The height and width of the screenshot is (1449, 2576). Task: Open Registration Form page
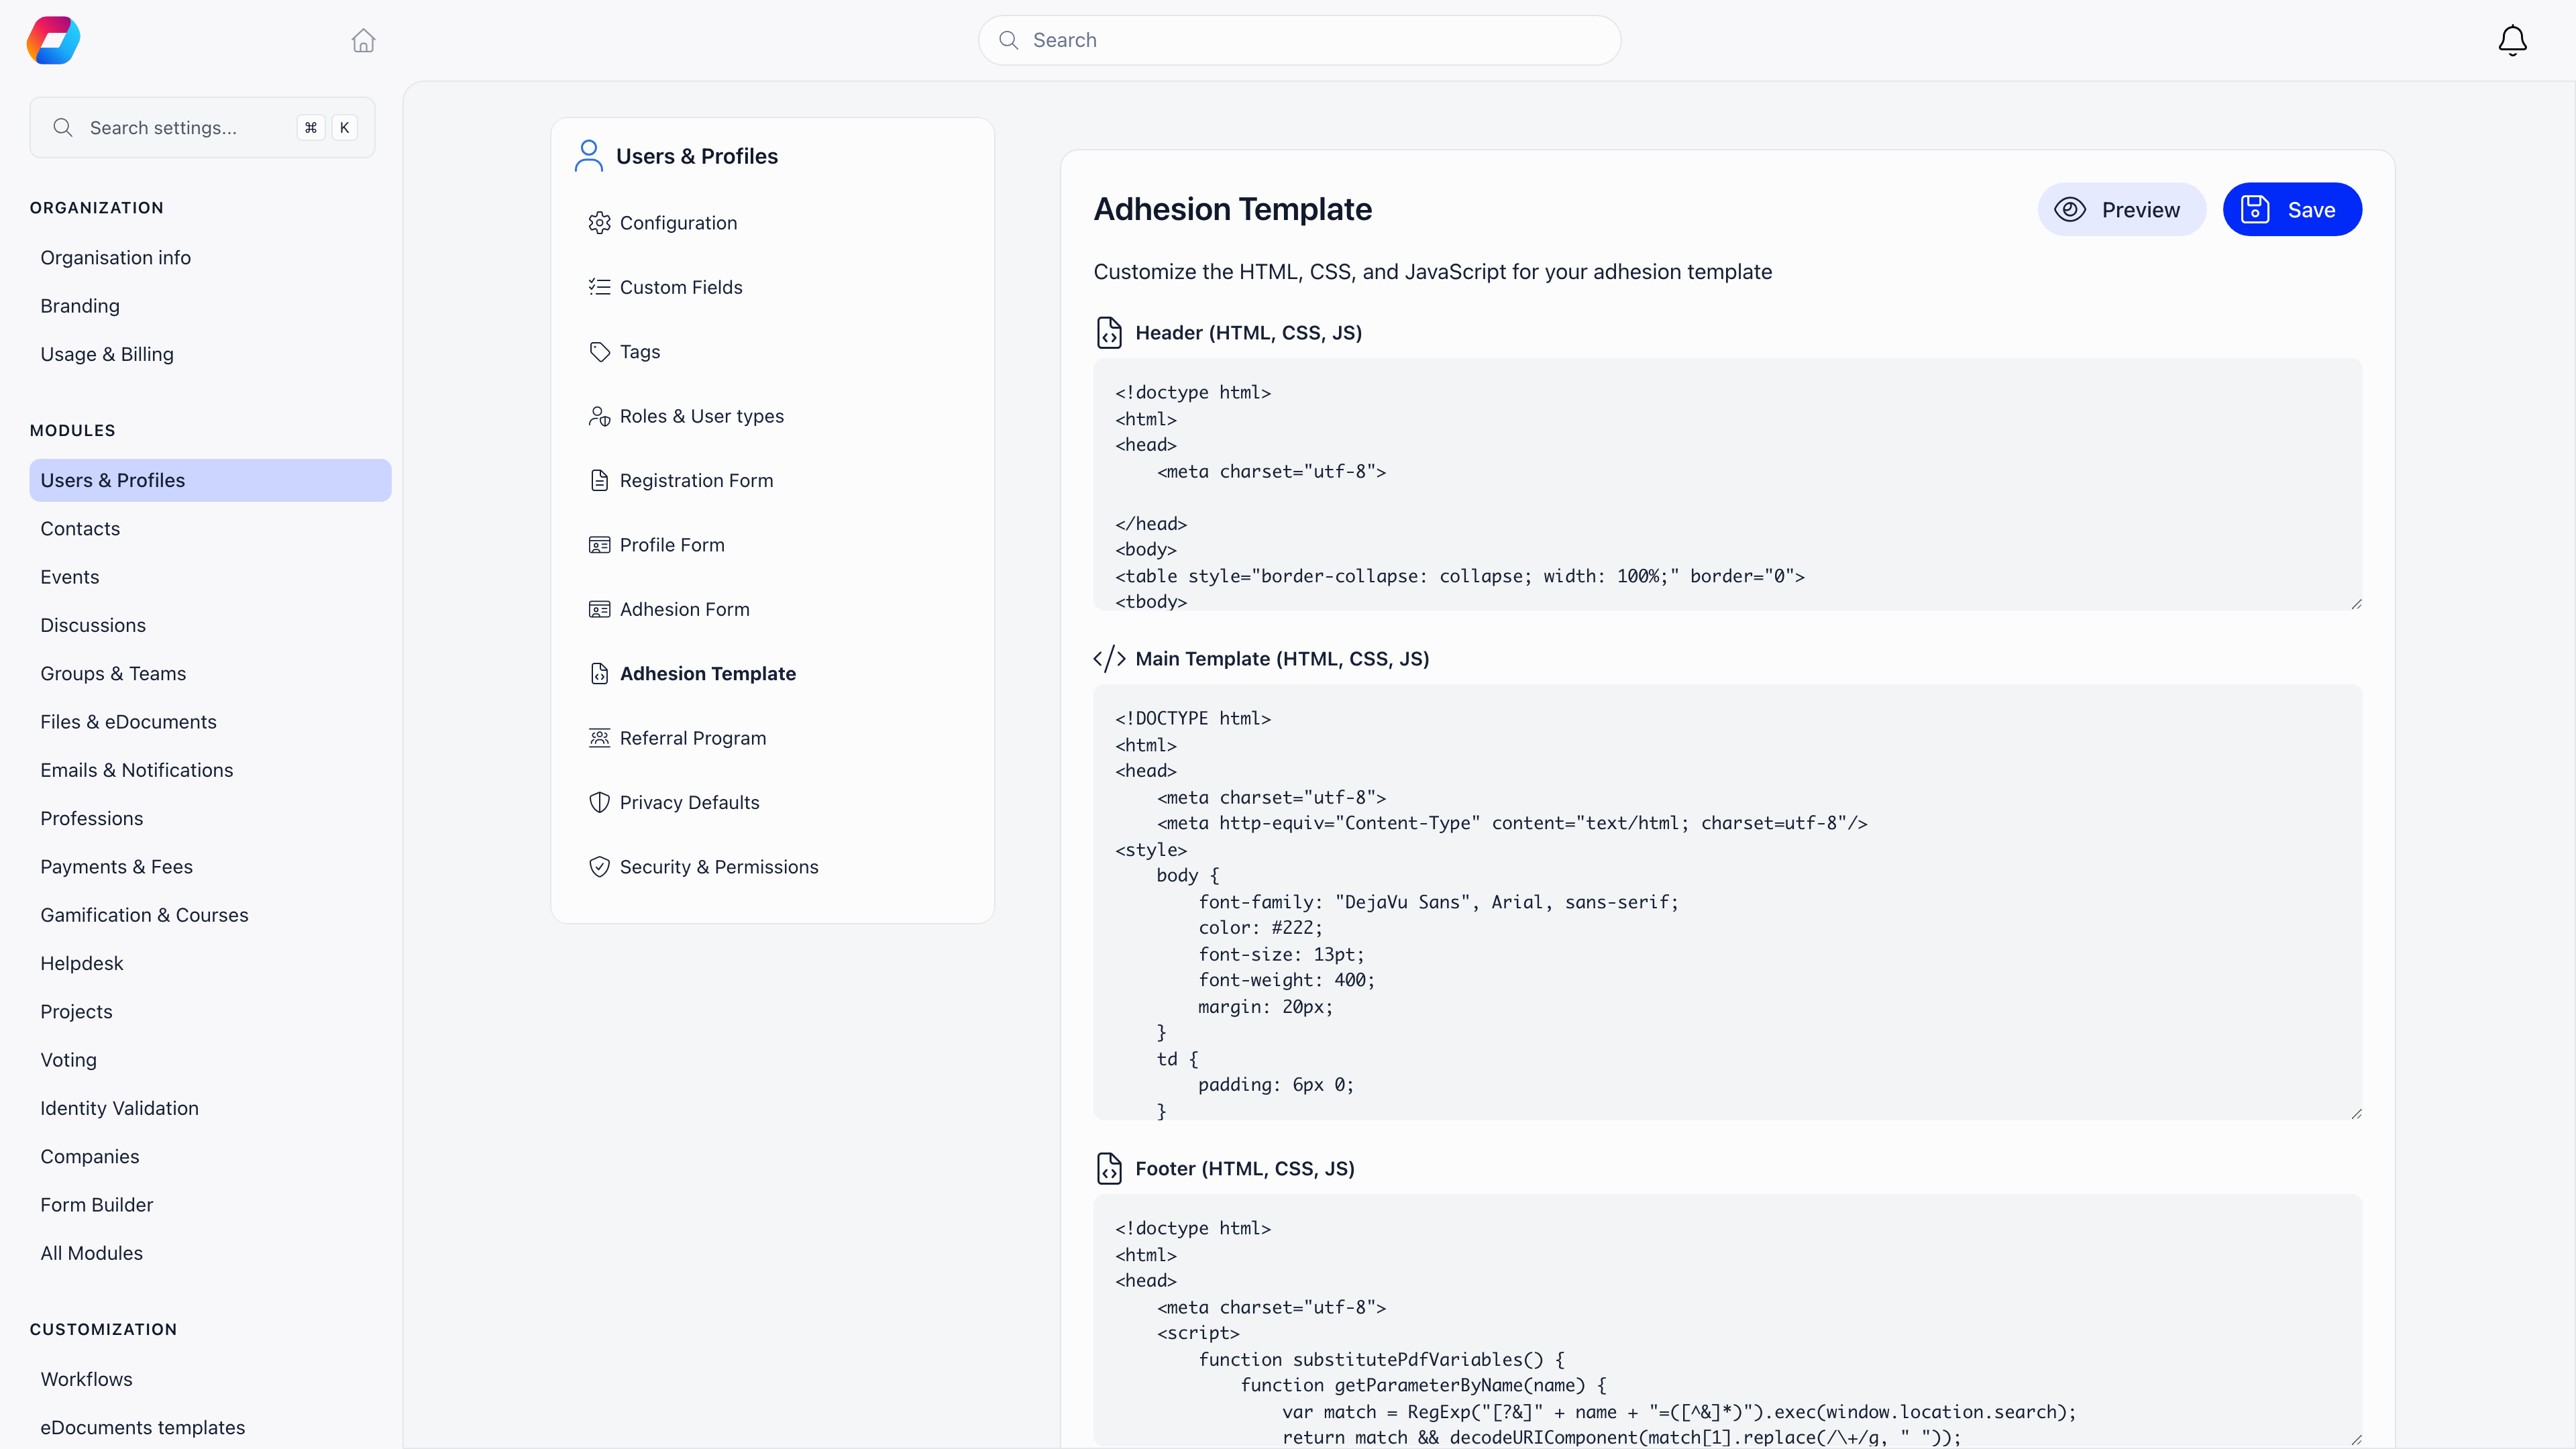696,480
